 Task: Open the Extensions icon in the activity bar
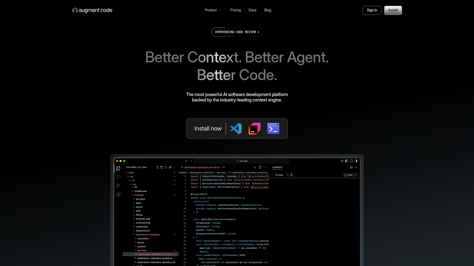coord(118,194)
